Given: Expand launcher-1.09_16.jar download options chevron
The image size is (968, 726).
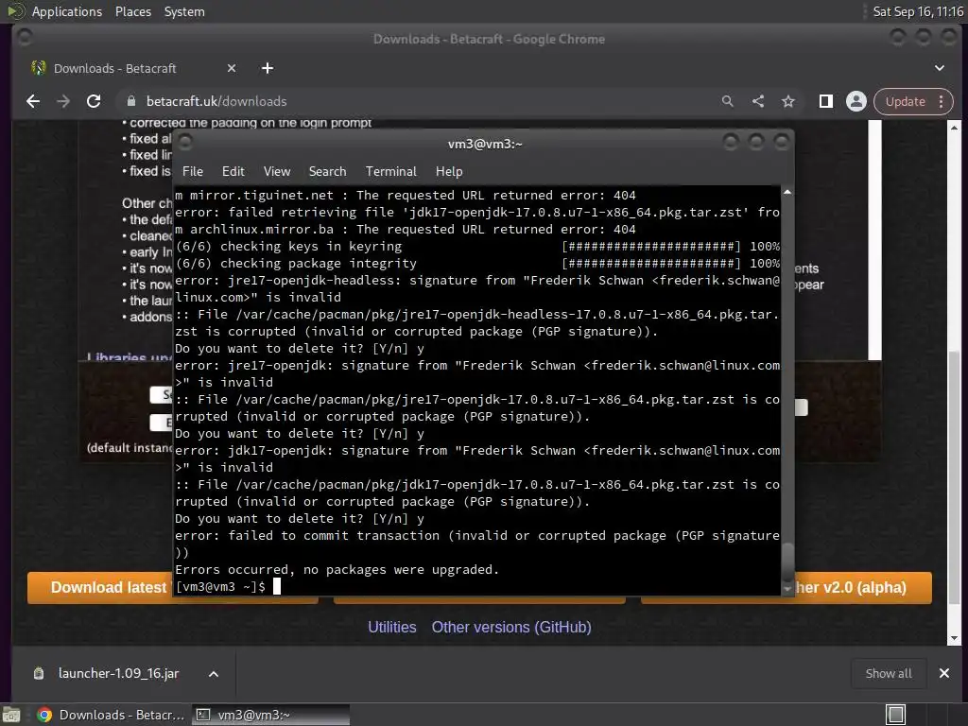Looking at the screenshot, I should pos(214,674).
